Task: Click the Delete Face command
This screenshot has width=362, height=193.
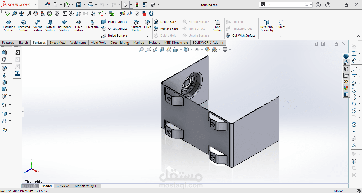Action: pyautogui.click(x=165, y=22)
